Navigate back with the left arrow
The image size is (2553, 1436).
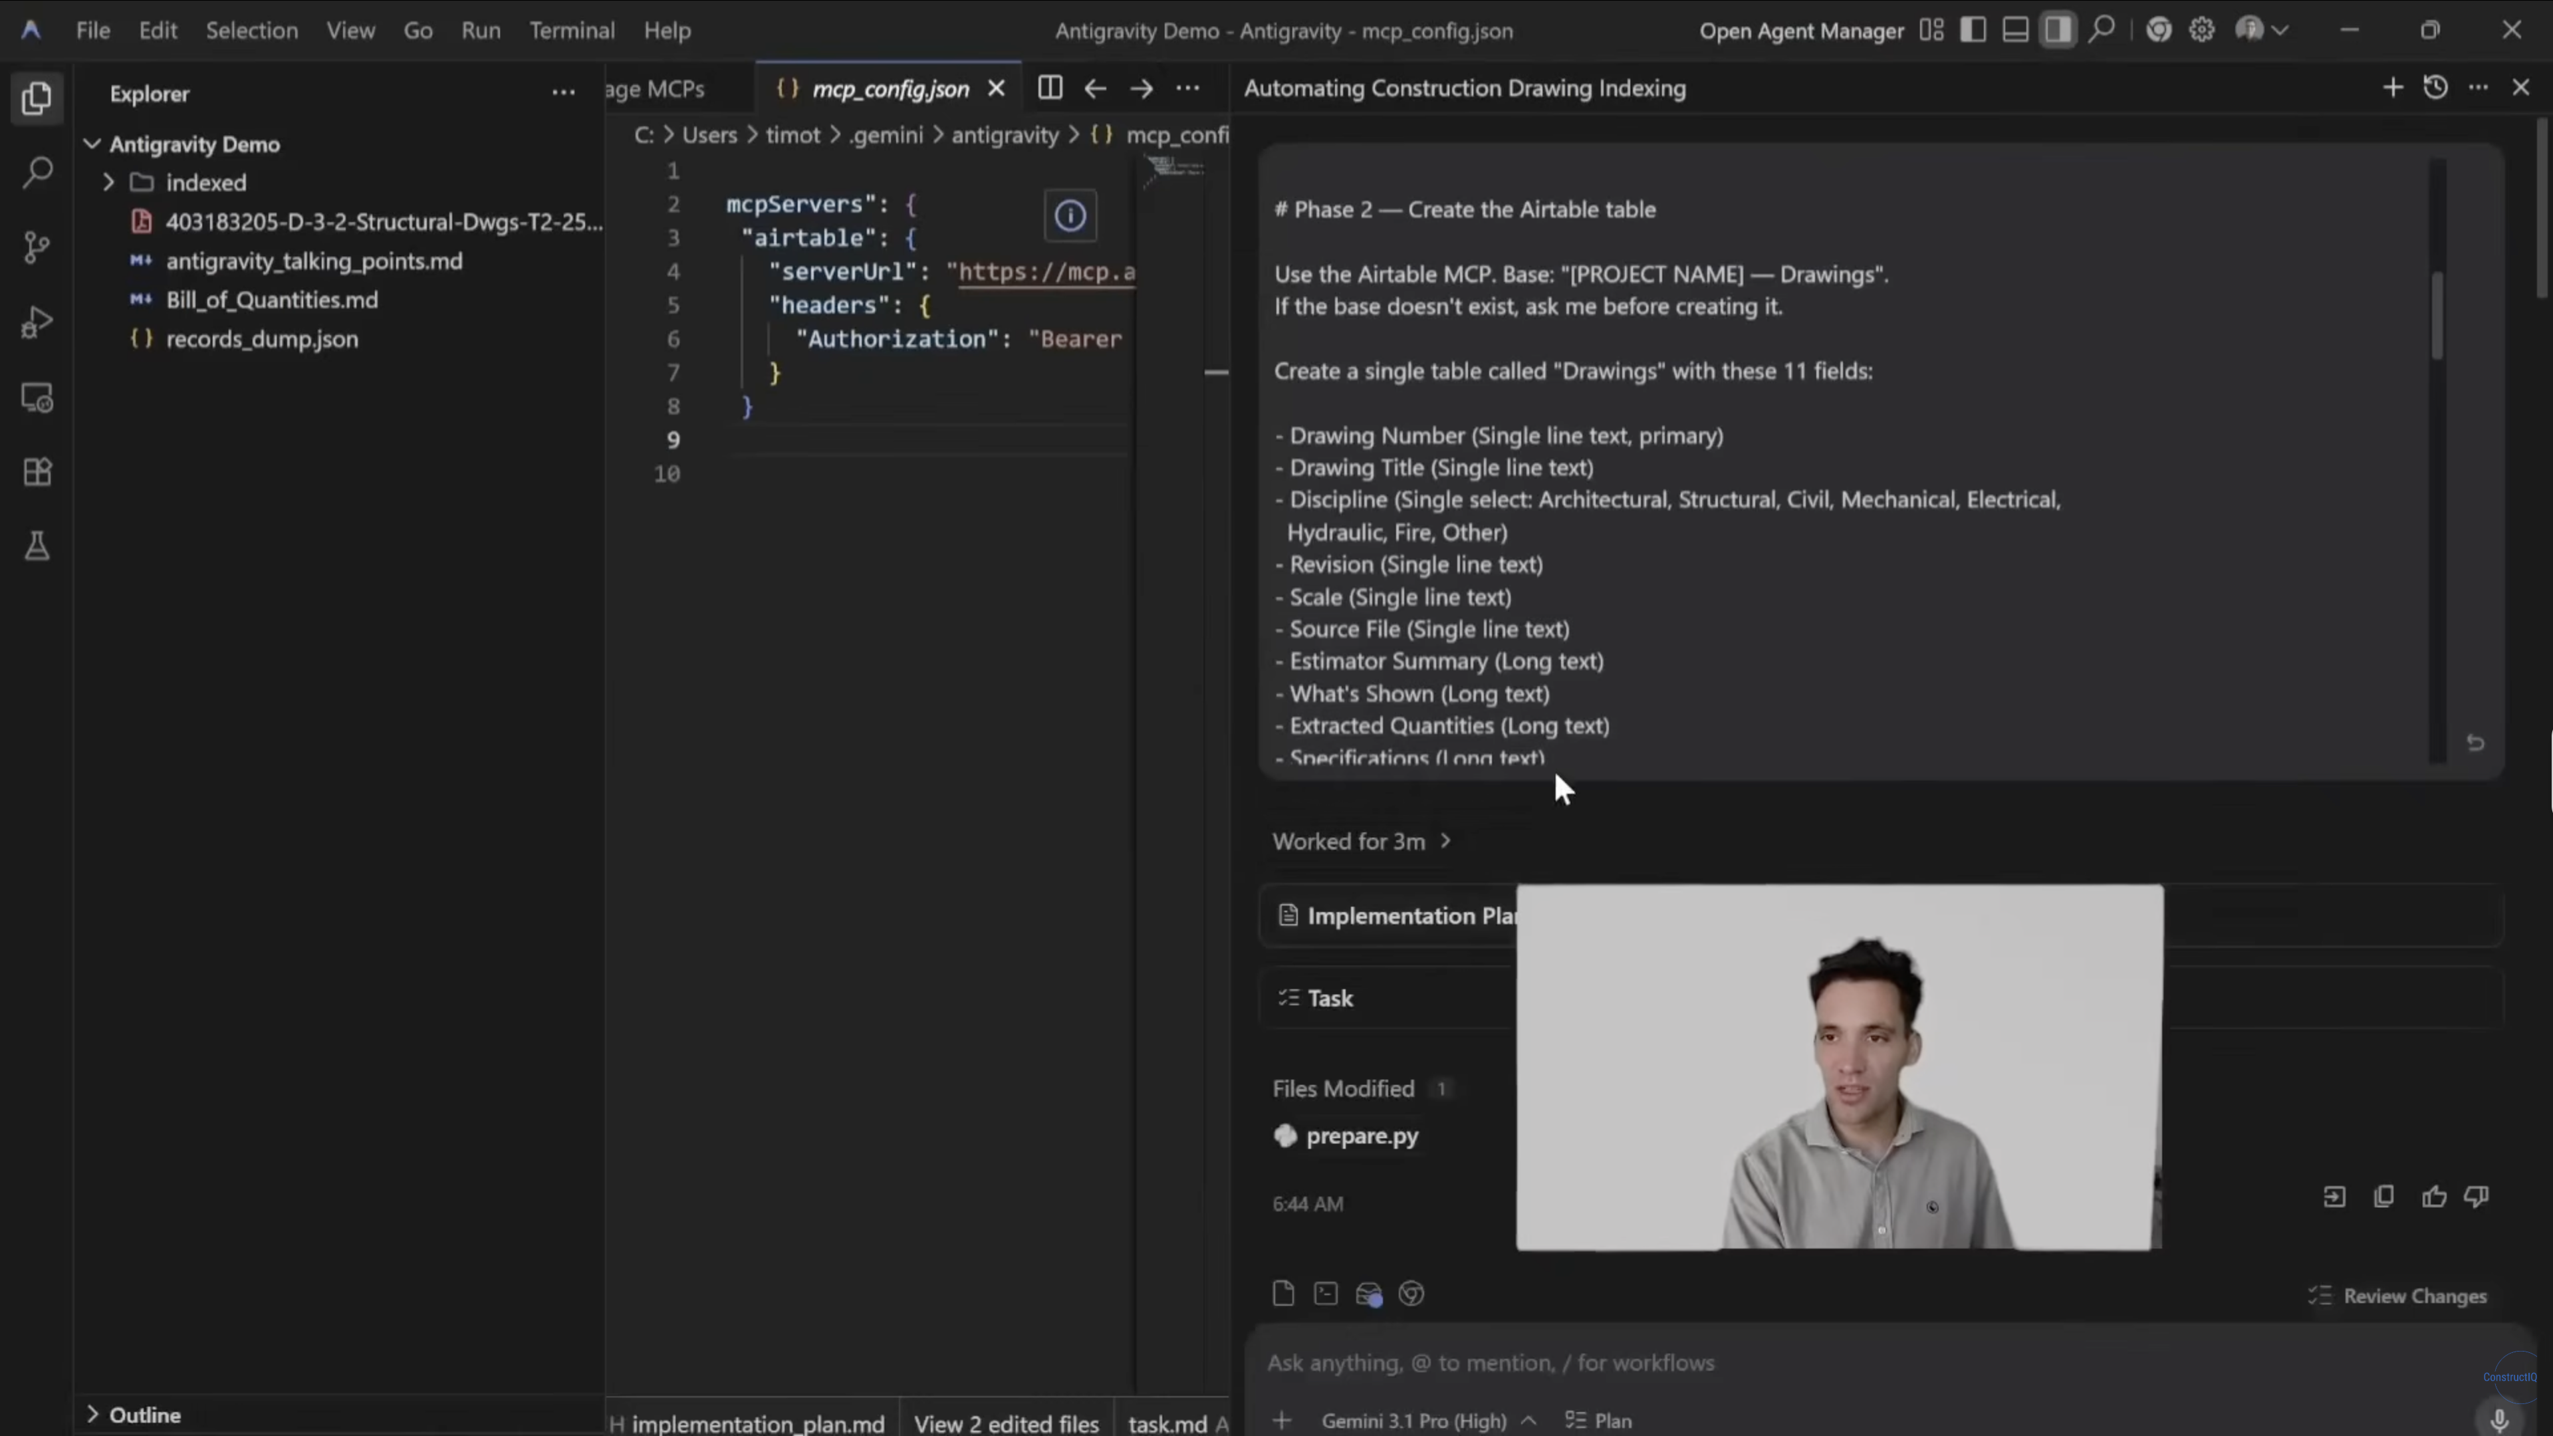pyautogui.click(x=1095, y=88)
